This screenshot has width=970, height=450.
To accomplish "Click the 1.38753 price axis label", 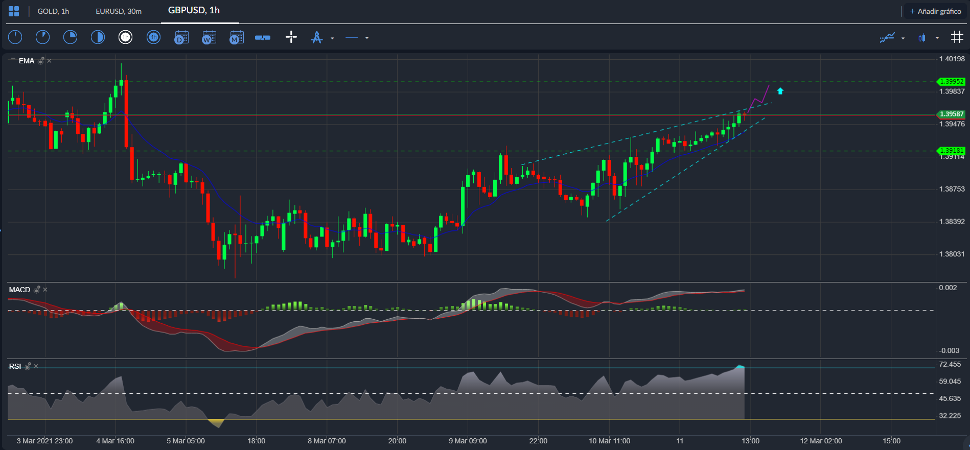I will (952, 189).
